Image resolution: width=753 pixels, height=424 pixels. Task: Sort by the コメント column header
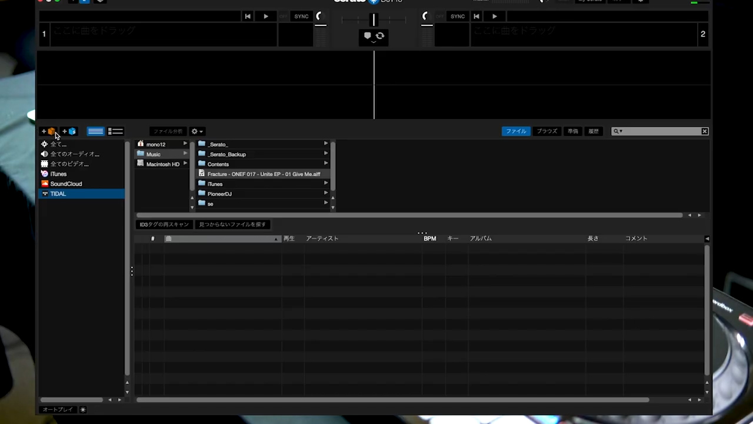click(x=664, y=238)
